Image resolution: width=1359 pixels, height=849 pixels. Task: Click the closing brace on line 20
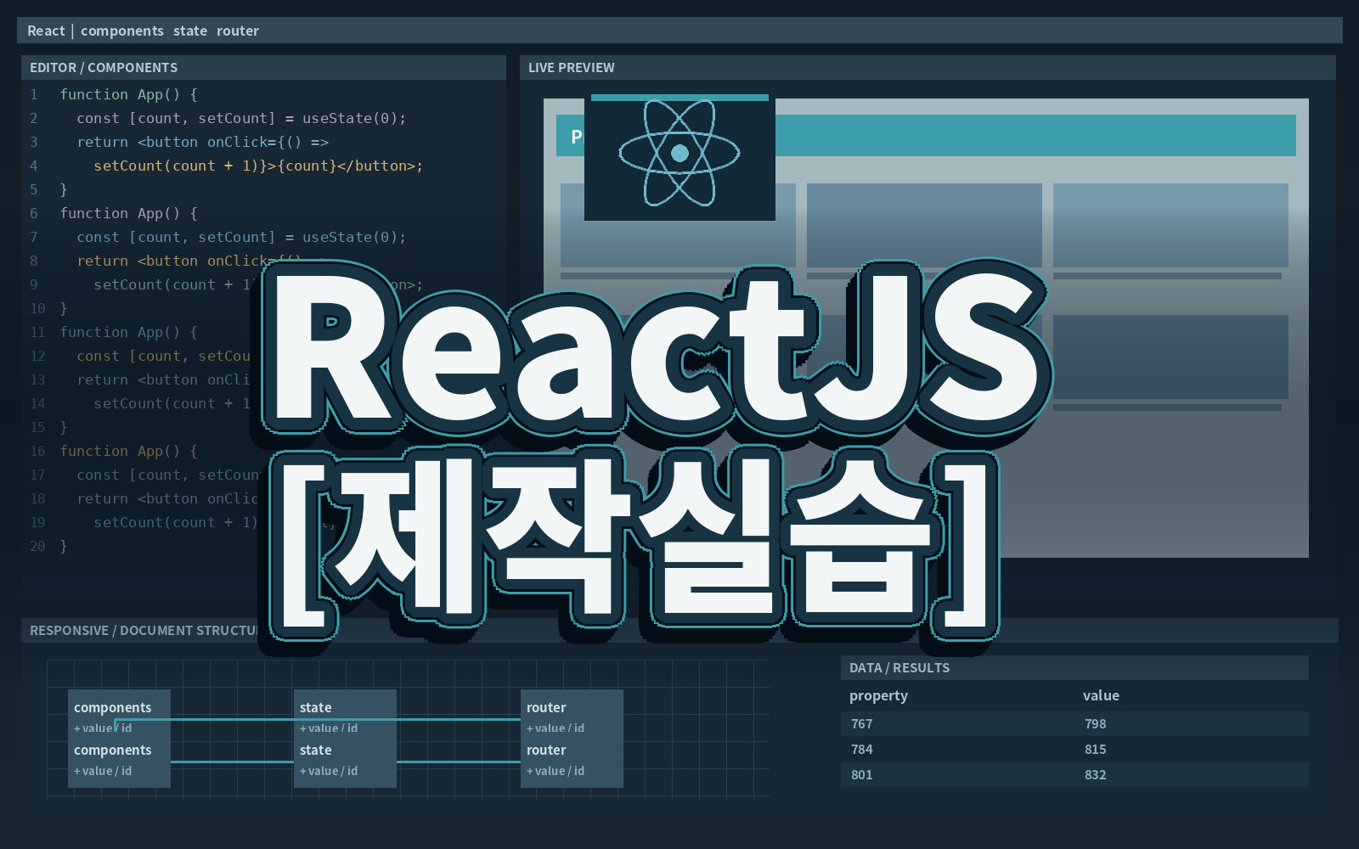point(64,546)
